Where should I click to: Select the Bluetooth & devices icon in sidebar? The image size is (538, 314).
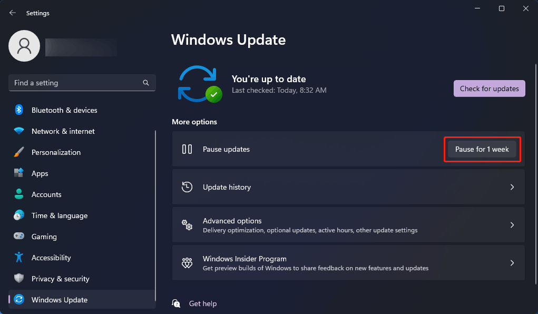coord(19,110)
